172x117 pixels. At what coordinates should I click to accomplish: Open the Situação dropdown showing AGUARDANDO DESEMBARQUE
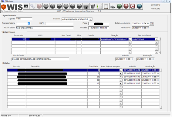[x=91, y=19]
